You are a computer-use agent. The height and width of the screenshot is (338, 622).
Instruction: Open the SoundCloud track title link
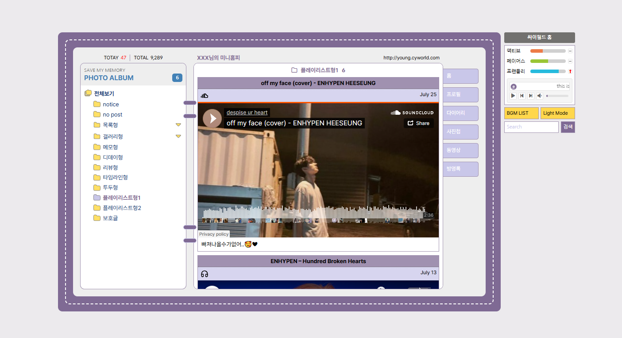pyautogui.click(x=294, y=123)
